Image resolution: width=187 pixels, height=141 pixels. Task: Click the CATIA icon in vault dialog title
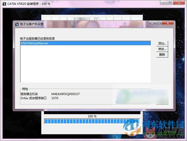point(17,24)
